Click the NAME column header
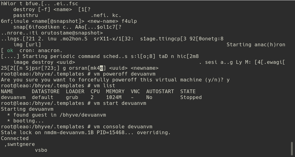Image resolution: width=295 pixels, height=157 pixels. point(7,91)
